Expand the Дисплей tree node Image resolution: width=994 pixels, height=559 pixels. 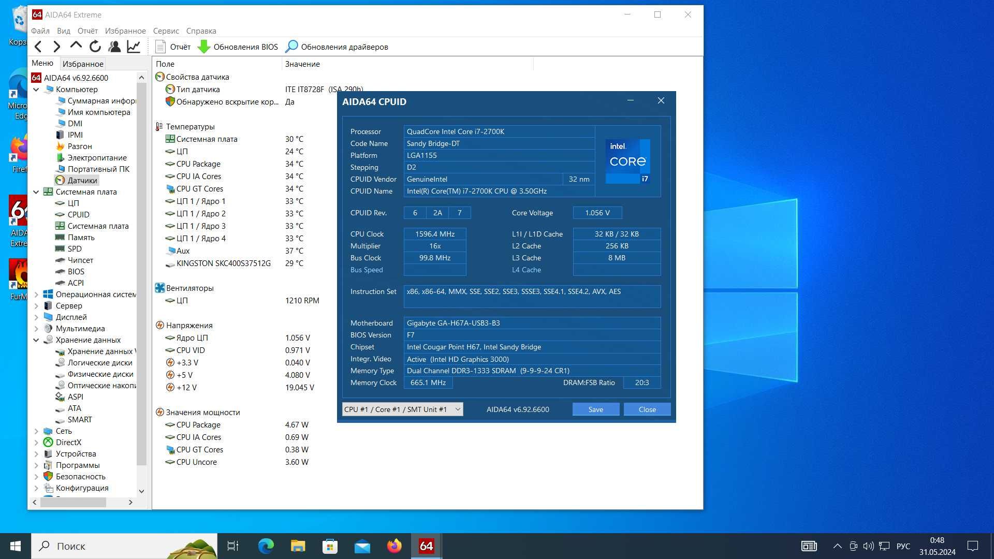[x=36, y=317]
